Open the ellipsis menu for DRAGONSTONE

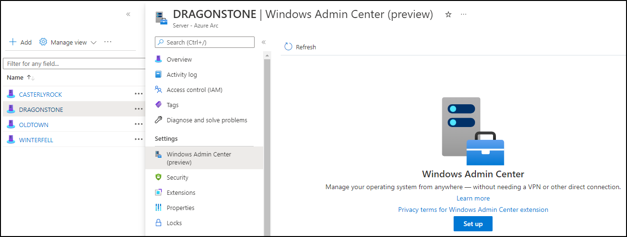point(138,109)
